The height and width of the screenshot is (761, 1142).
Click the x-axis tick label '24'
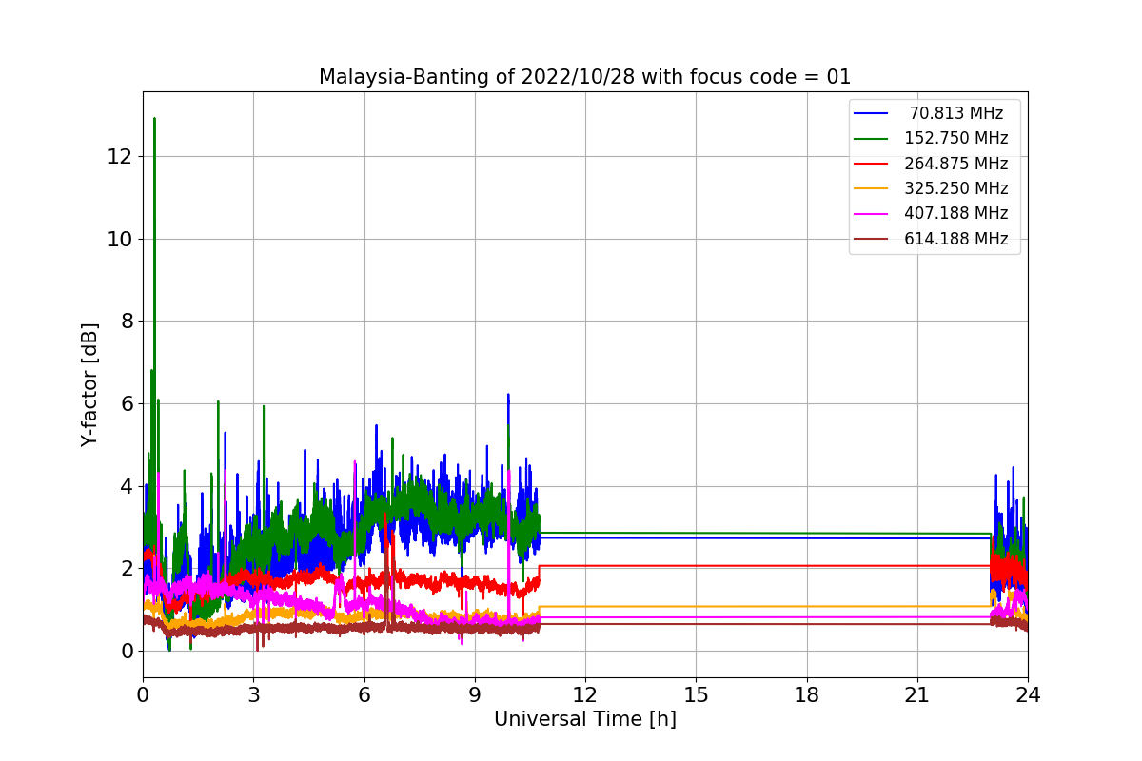click(x=1028, y=695)
